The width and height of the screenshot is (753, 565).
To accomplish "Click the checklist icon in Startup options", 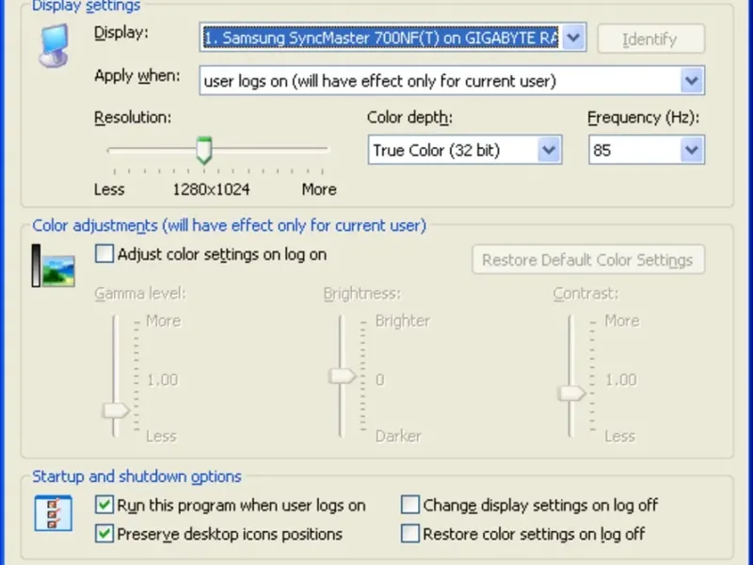I will [x=54, y=513].
